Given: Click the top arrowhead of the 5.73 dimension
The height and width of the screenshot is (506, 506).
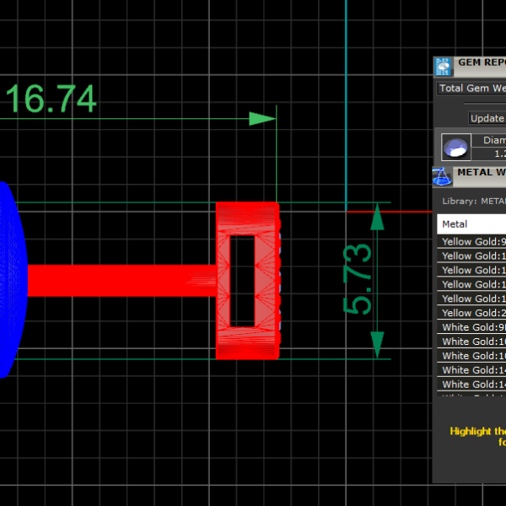Looking at the screenshot, I should [377, 218].
